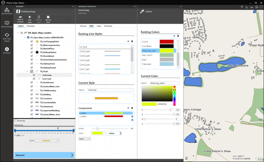Image resolution: width=264 pixels, height=162 pixels.
Task: Click the line Width slider
Action: [x=110, y=128]
